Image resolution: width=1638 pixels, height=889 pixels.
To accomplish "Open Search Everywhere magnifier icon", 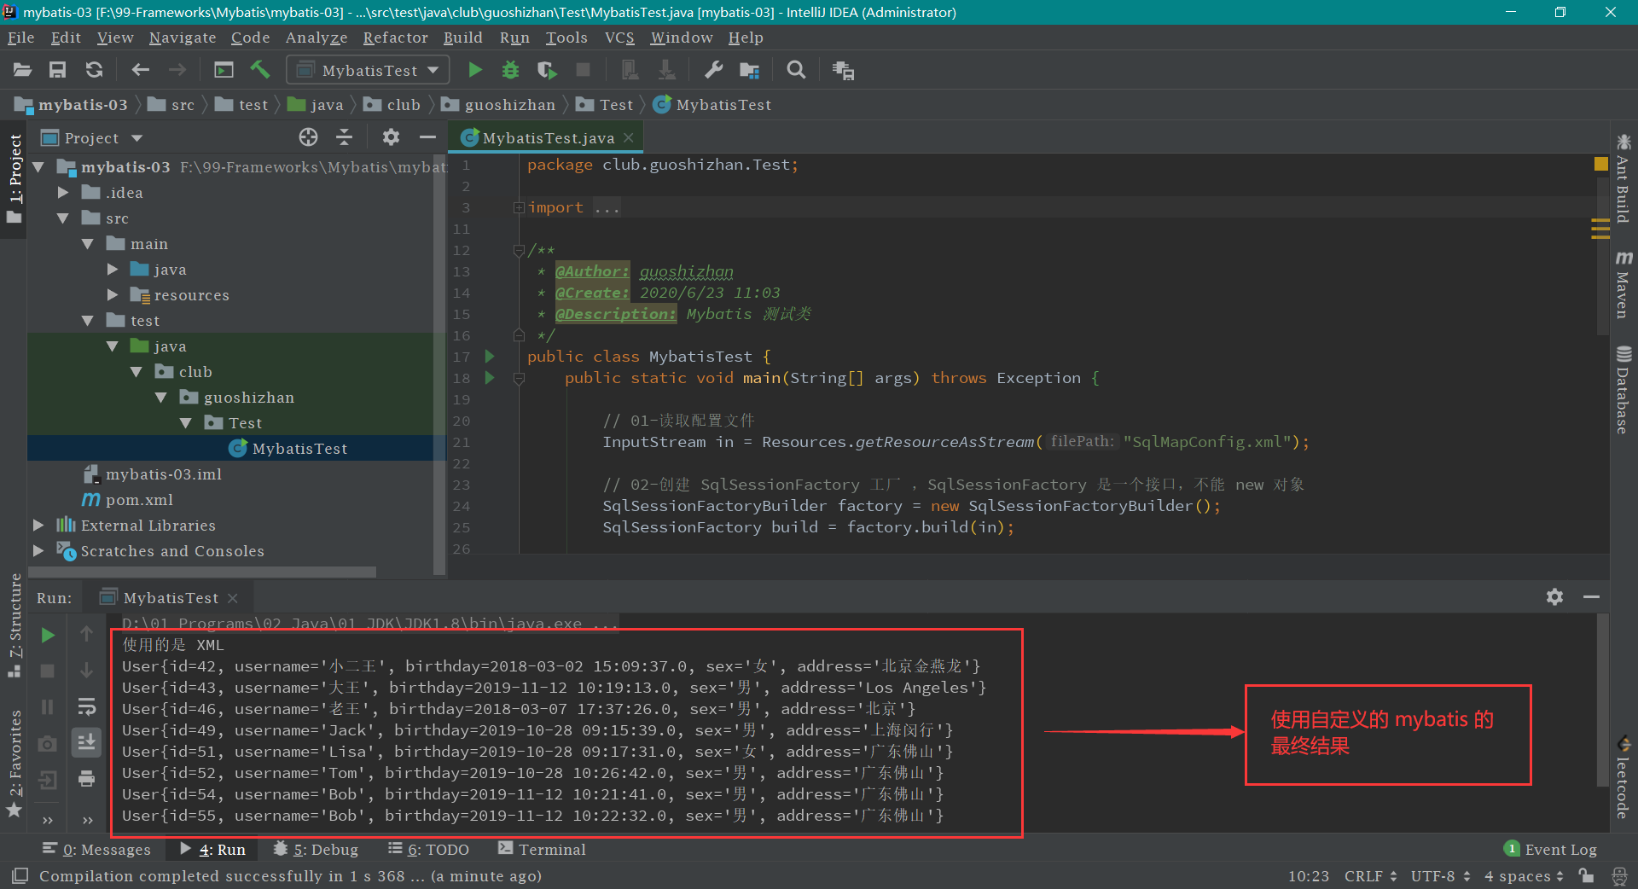I will coord(796,70).
